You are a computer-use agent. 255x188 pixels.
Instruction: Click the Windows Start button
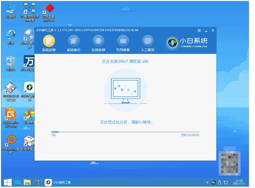point(7,182)
